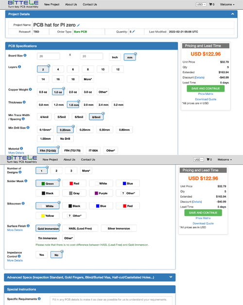This screenshot has width=243, height=305.
Task: Collapse the Project Details panel
Action: [x=232, y=14]
